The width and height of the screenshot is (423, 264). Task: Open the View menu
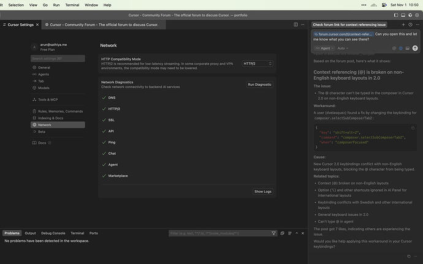(x=33, y=5)
